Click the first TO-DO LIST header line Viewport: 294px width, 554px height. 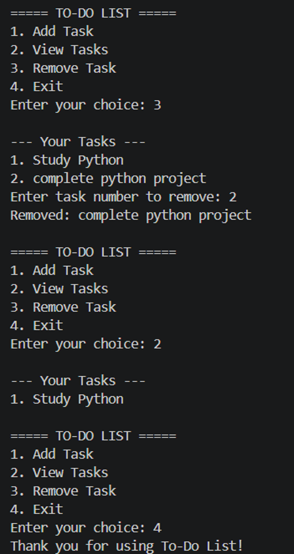93,13
